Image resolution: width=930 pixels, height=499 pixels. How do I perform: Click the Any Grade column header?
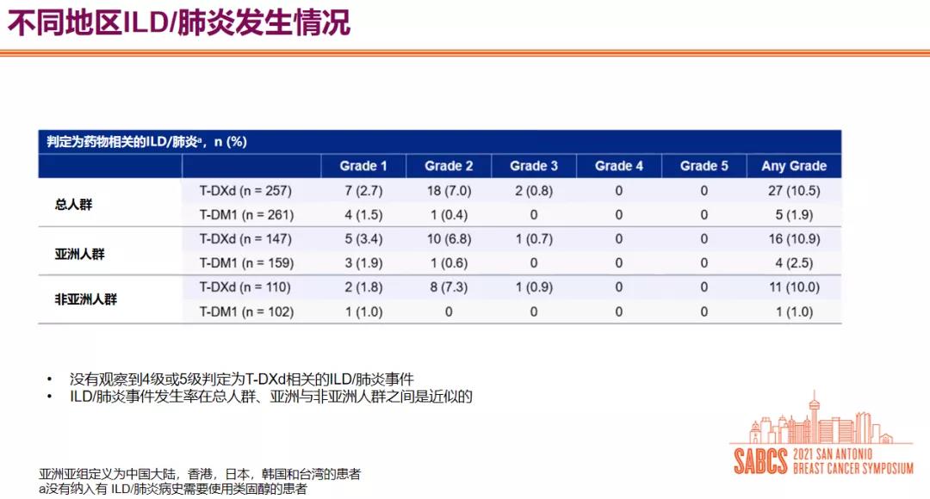coord(793,166)
